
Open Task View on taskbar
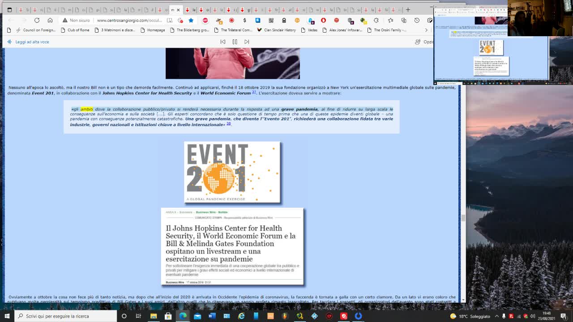138,316
